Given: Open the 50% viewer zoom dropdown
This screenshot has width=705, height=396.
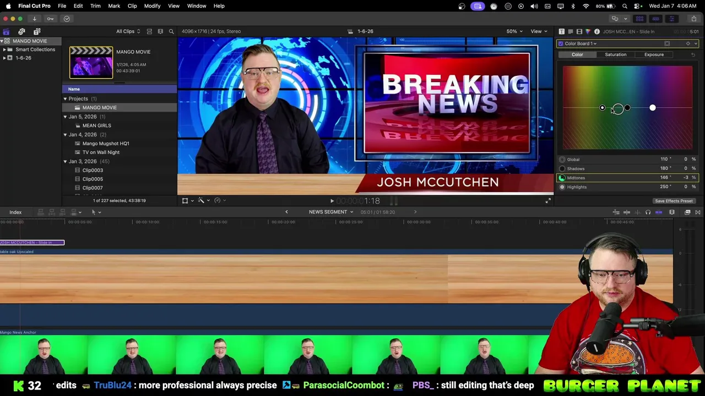Looking at the screenshot, I should coord(515,31).
